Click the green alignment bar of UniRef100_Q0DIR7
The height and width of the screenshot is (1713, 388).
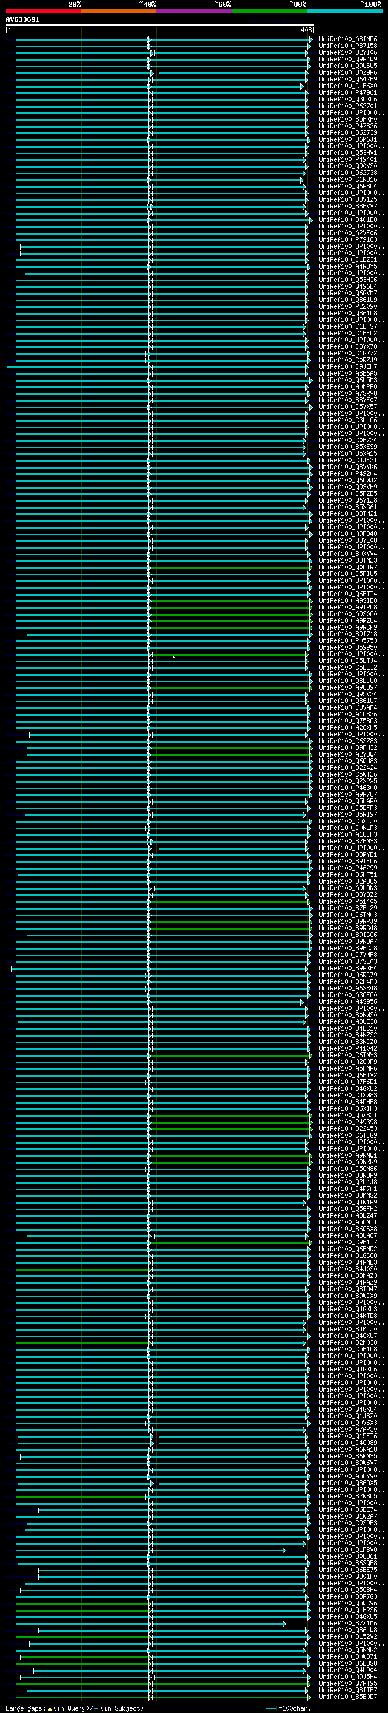230,568
